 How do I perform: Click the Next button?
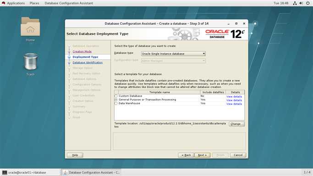[202, 155]
